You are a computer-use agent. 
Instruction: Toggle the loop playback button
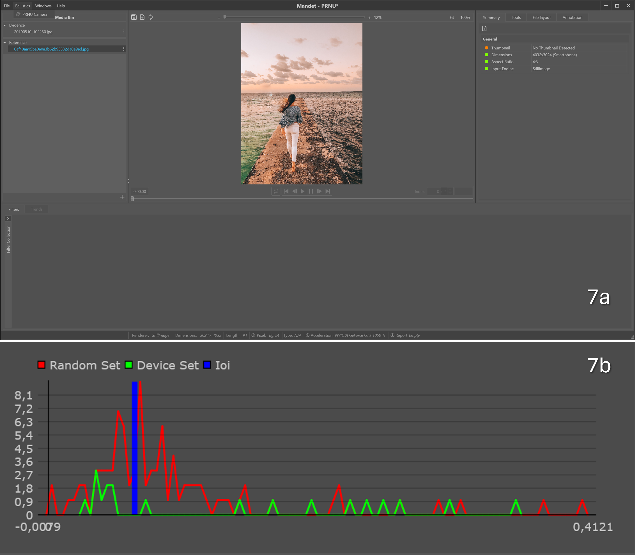click(x=276, y=191)
